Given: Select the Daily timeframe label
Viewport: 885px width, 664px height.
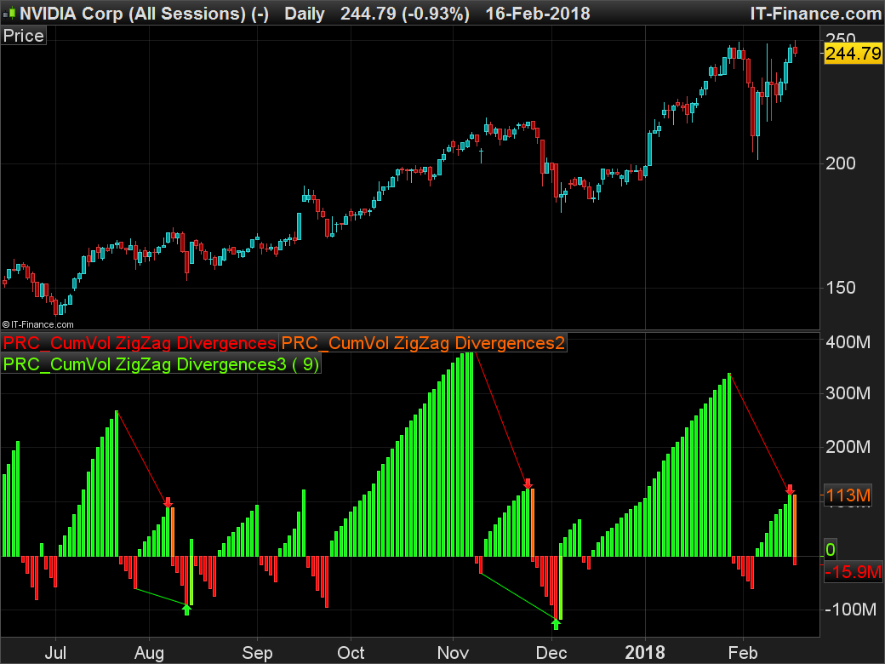Looking at the screenshot, I should click(x=305, y=13).
